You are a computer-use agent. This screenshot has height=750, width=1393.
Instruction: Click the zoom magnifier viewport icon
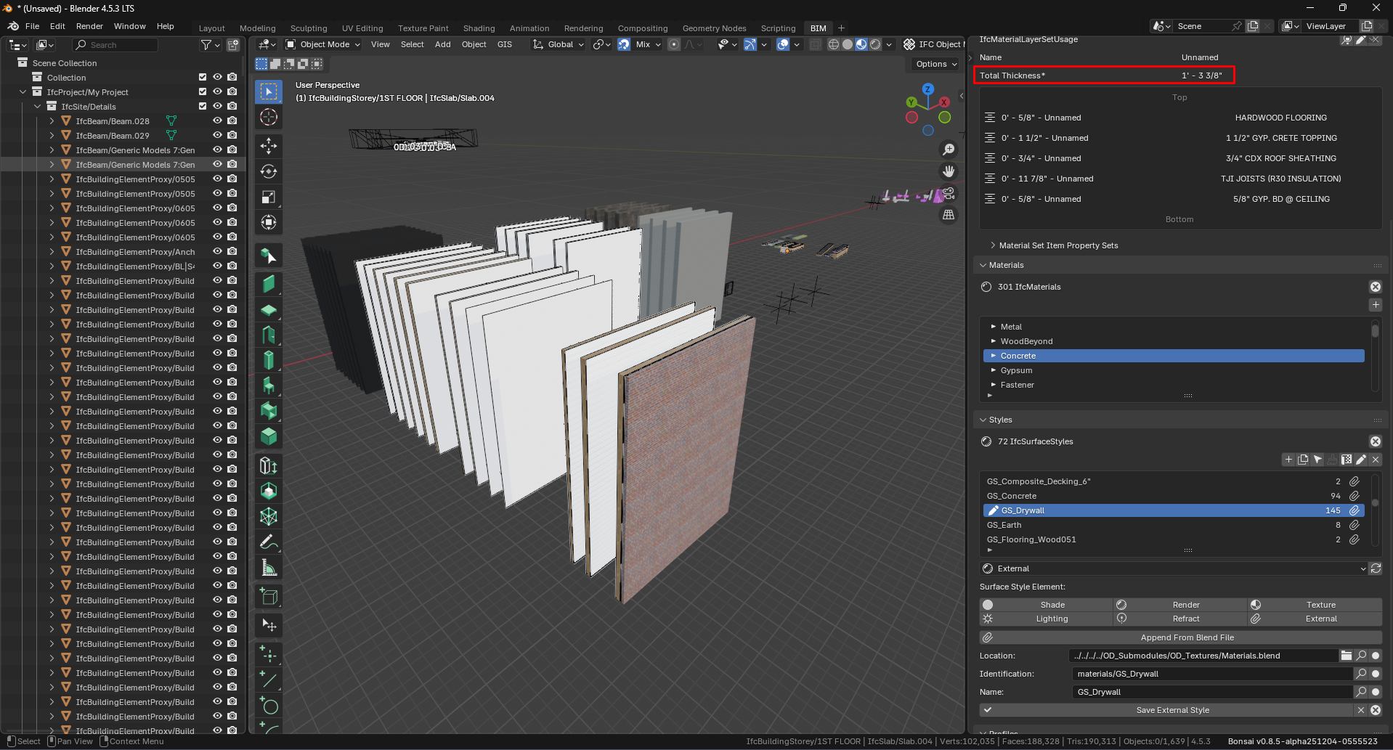click(x=949, y=150)
